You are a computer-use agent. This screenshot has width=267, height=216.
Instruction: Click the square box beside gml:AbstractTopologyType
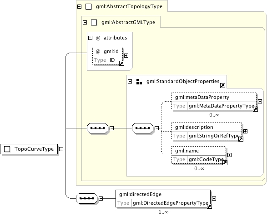(88, 7)
